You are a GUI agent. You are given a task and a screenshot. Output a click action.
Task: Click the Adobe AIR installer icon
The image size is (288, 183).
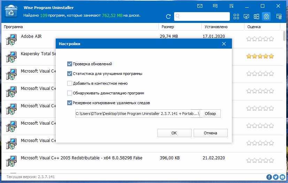point(11,39)
